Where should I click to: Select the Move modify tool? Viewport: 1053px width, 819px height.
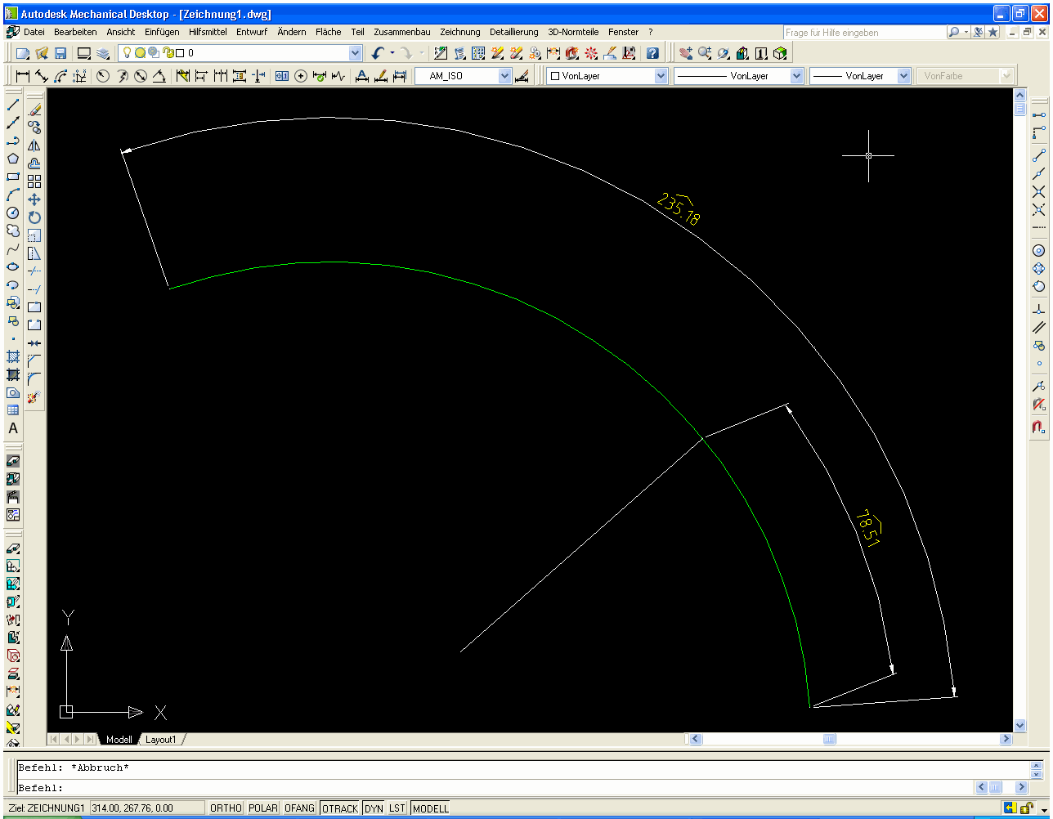[x=34, y=199]
